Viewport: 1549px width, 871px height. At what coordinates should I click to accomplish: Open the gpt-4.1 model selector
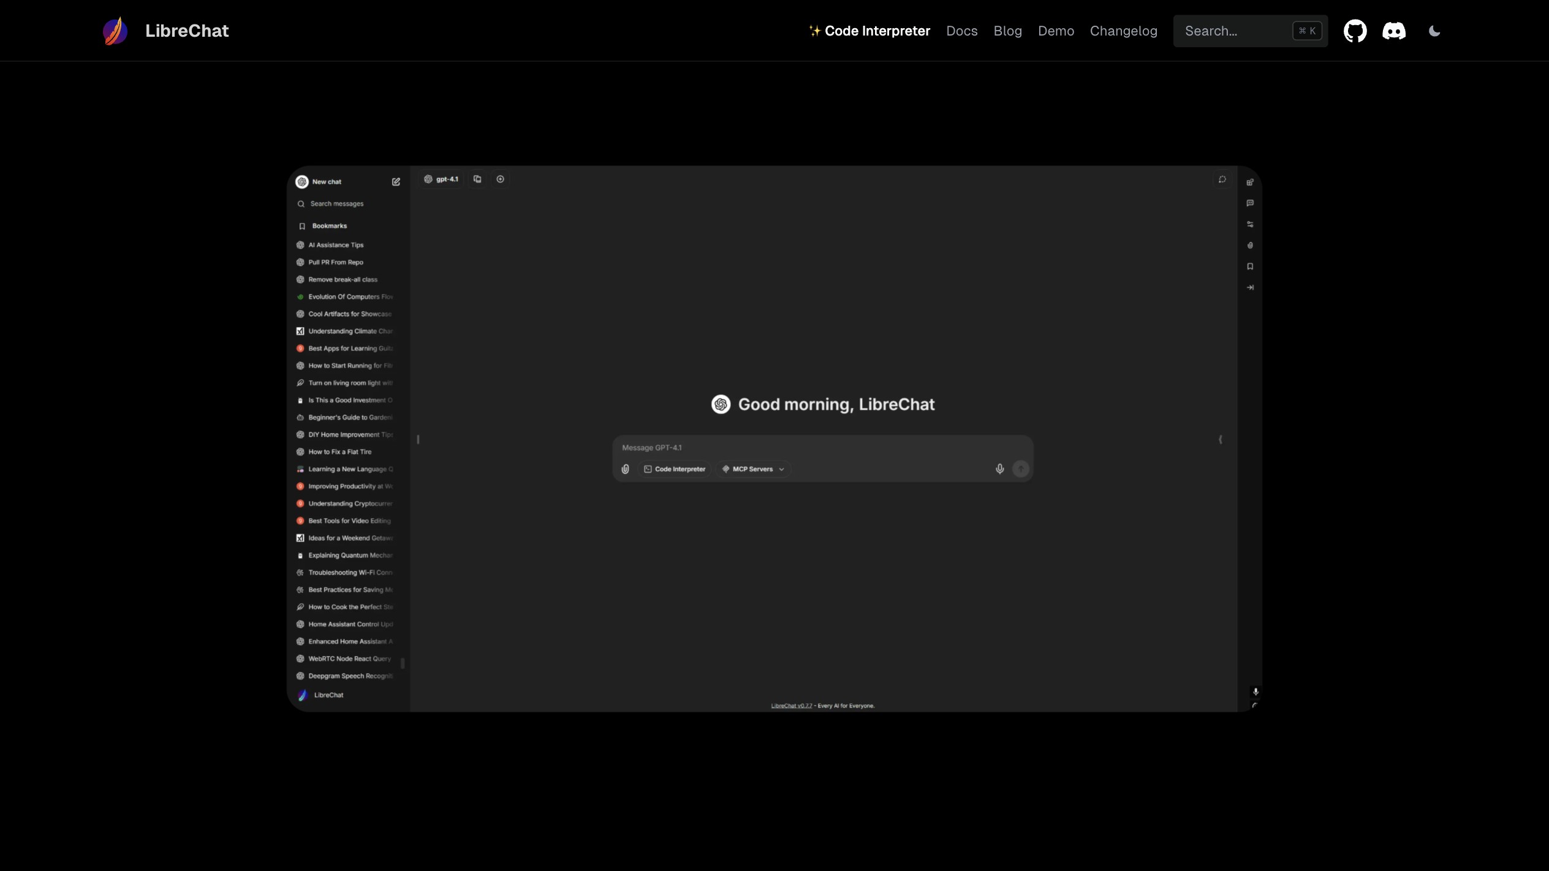pyautogui.click(x=441, y=179)
